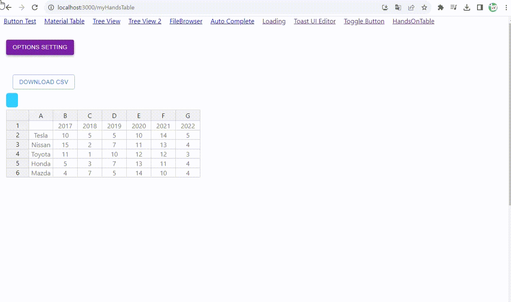Screen dimensions: 511x302
Task: Select column header C
Action: pos(90,116)
